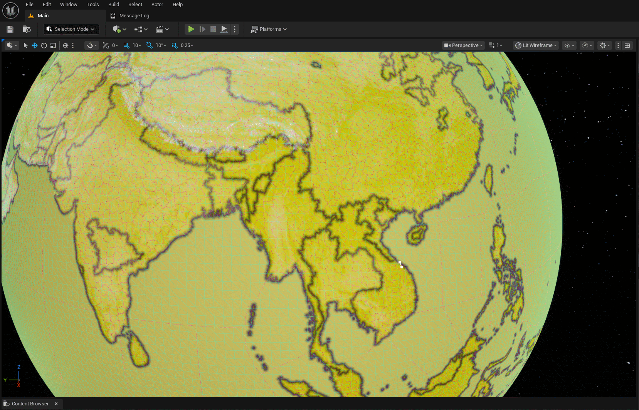
Task: Open the Lit Wireframe view mode dropdown
Action: point(536,45)
